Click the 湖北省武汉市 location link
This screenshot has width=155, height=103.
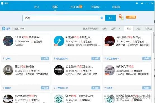62,58
